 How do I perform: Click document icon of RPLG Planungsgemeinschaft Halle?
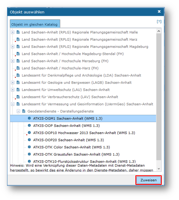click(18, 32)
